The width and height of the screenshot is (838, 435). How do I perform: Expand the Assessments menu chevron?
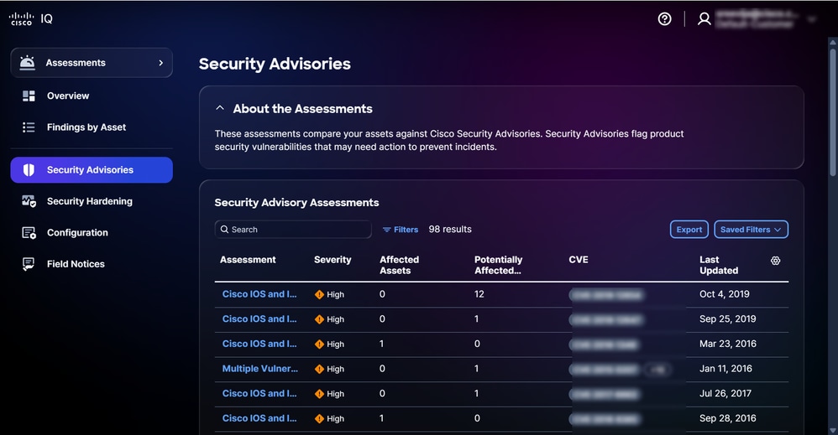[x=160, y=63]
